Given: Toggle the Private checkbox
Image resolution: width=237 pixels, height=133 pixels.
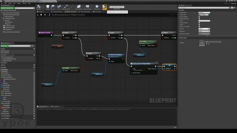Looking at the screenshot, I should coord(199,25).
